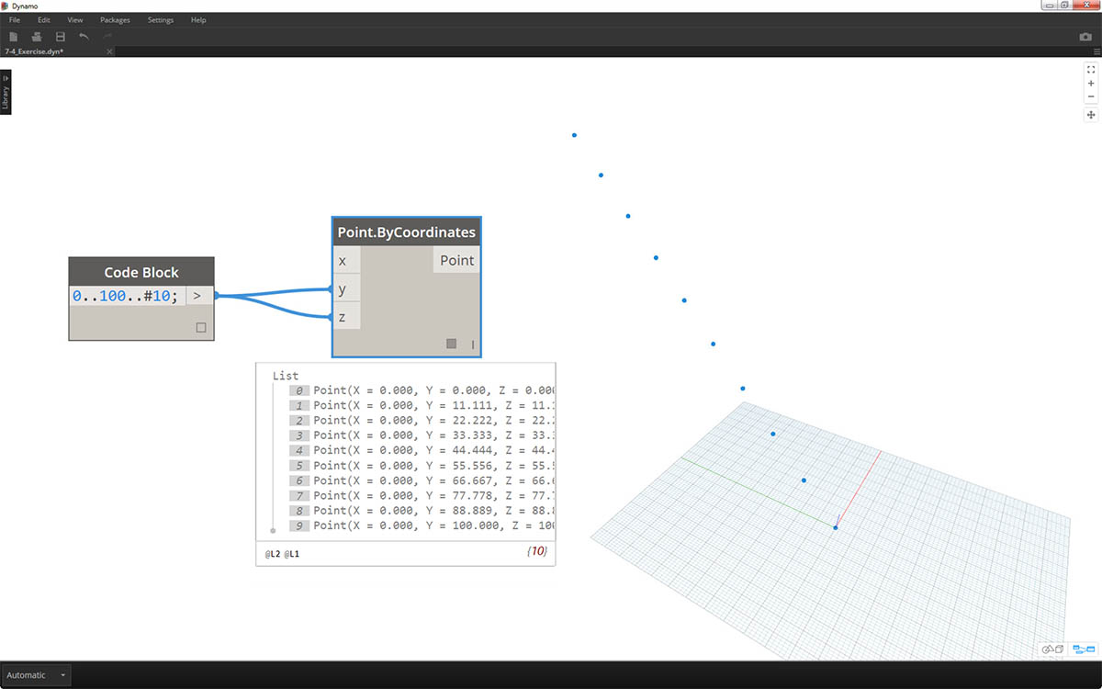The height and width of the screenshot is (689, 1102).
Task: Click the Undo arrow icon
Action: (84, 37)
